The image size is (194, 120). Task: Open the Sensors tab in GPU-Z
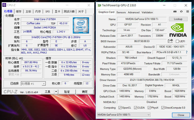click(x=121, y=12)
